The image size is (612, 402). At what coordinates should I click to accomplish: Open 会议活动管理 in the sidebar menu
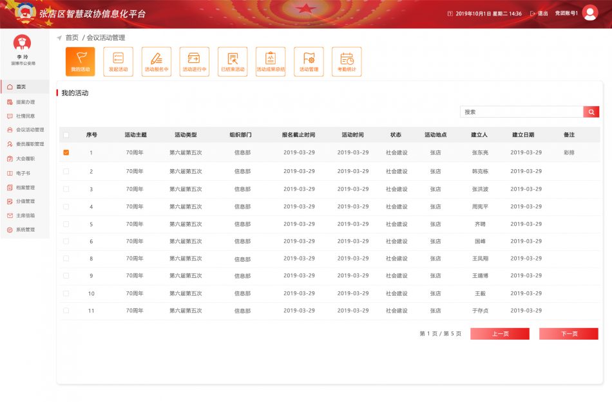[x=28, y=129]
